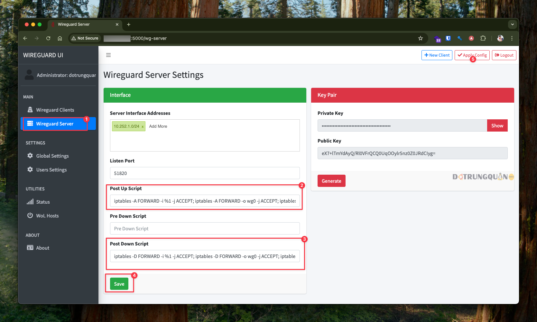This screenshot has height=322, width=537.
Task: Open the Bitwarden shield extension
Action: [448, 38]
